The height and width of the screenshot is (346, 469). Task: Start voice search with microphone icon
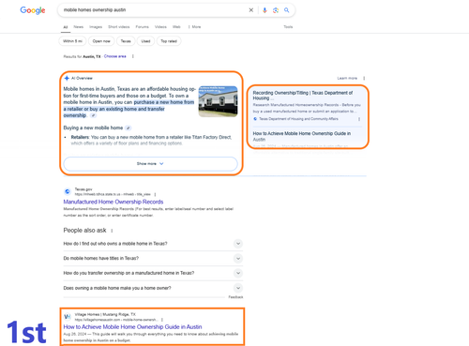[x=265, y=10]
